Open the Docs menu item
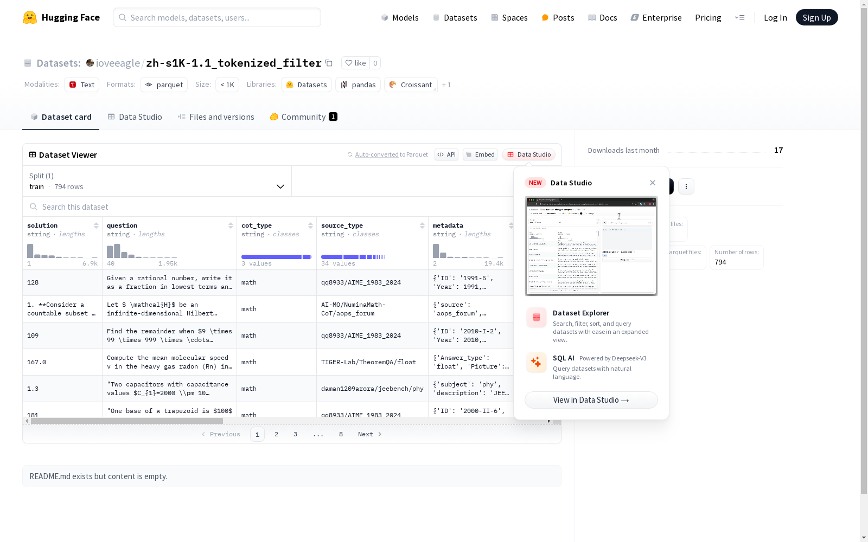The image size is (868, 542). (603, 17)
